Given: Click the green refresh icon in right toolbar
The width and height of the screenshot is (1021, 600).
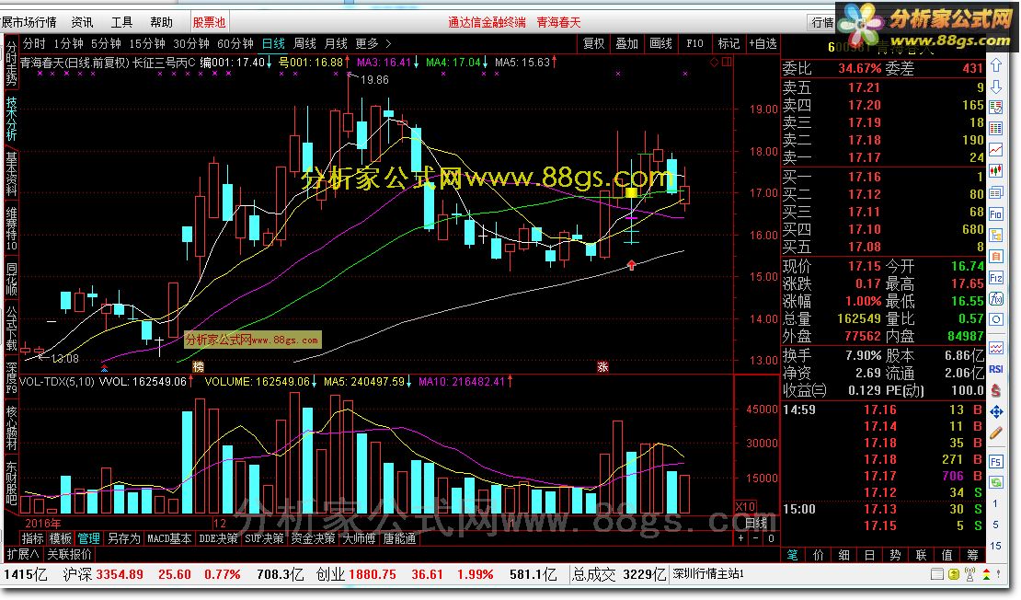Looking at the screenshot, I should click(x=995, y=482).
